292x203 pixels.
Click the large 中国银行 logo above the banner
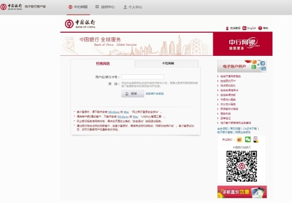tap(80, 24)
